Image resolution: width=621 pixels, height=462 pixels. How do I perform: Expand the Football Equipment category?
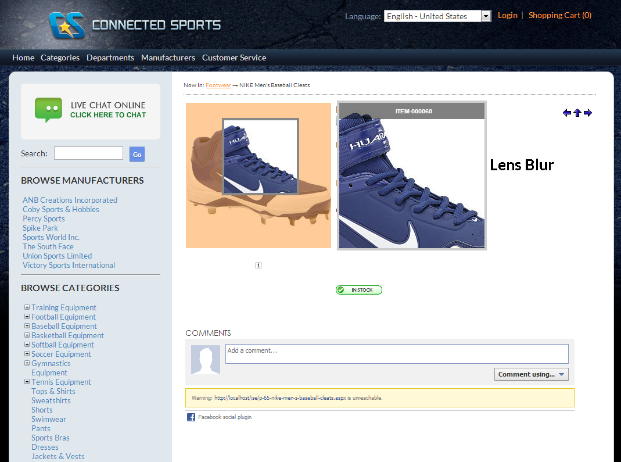click(x=27, y=317)
